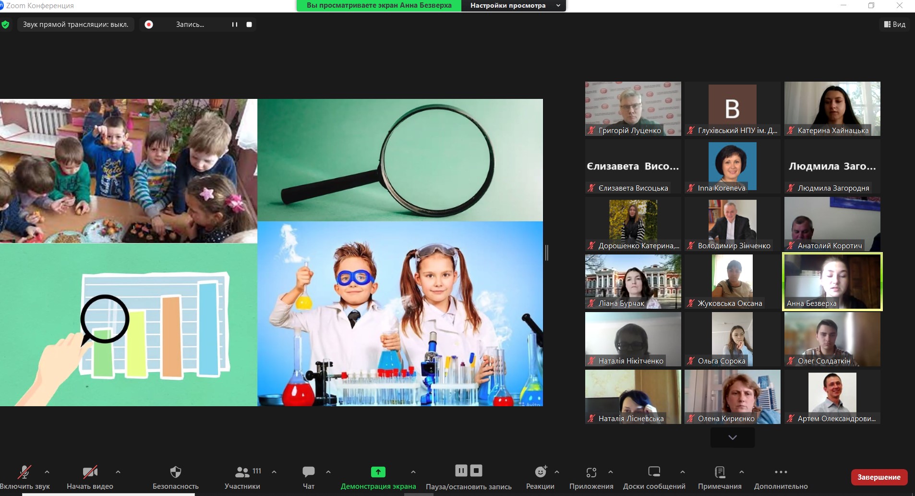Select Артем Олександрович's tile
915x496 pixels.
[x=832, y=397]
